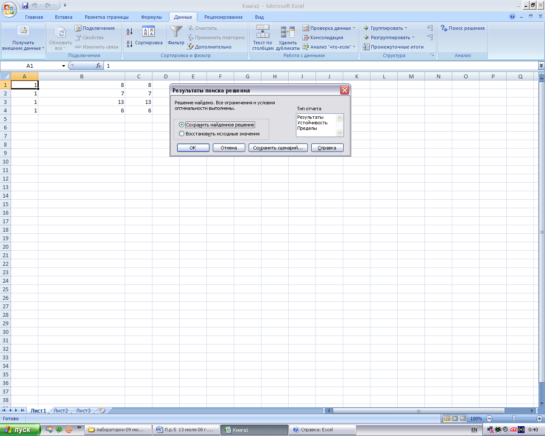Screen dimensions: 545x436
Task: Confirm Solver results with OK
Action: click(193, 148)
